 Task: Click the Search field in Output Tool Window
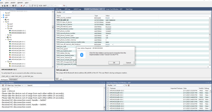pos(41,85)
